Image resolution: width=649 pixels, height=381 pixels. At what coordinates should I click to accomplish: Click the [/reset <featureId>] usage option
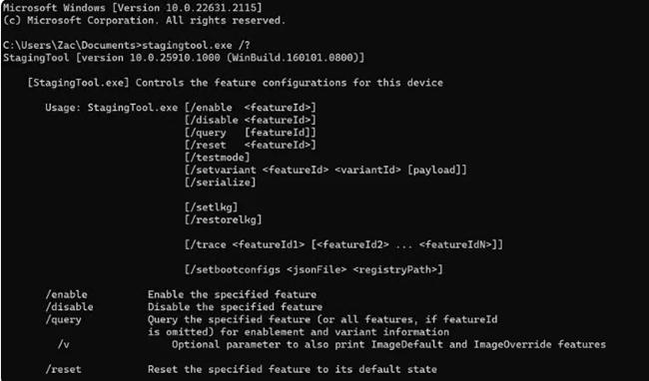tap(251, 145)
